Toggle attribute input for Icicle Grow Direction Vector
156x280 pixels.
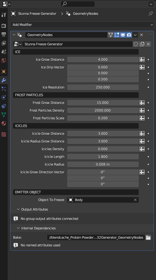[x=142, y=172]
